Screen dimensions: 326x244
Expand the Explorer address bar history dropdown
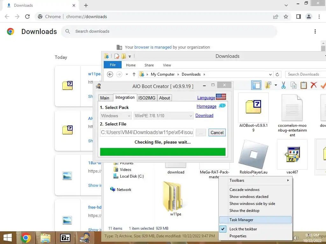pos(270,74)
